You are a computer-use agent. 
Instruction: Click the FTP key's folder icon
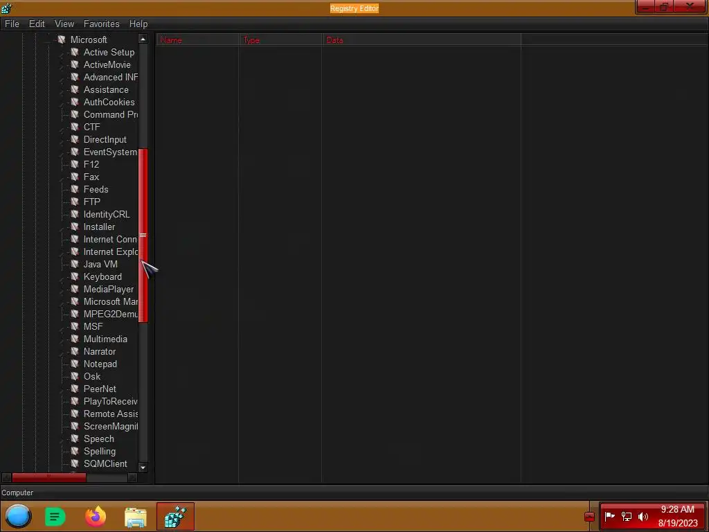coord(75,202)
